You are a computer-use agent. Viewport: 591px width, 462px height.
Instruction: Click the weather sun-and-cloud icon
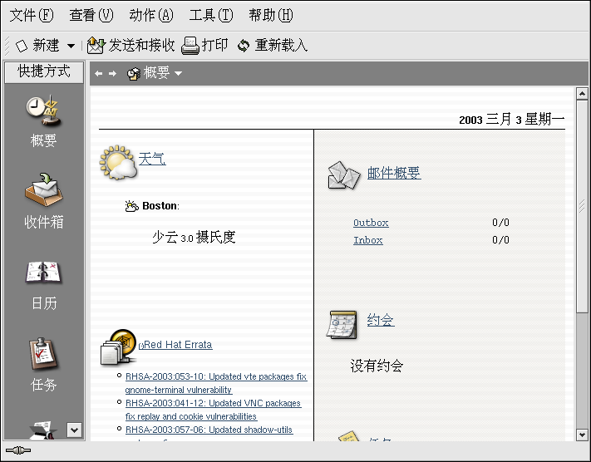pos(117,162)
